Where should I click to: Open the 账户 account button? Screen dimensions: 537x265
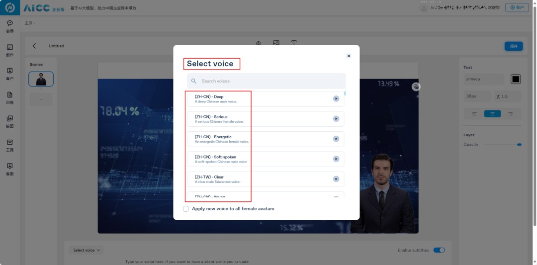pos(517,7)
